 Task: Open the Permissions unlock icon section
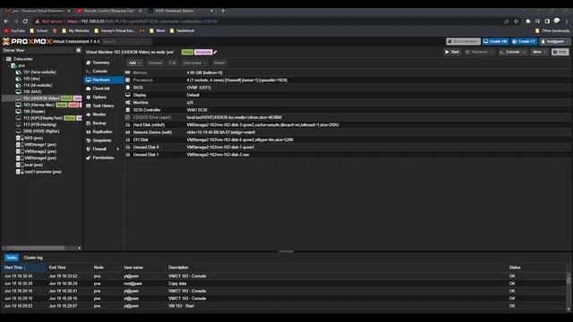pyautogui.click(x=89, y=157)
